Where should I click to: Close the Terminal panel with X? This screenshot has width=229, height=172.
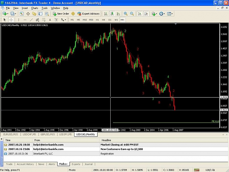tap(1, 139)
